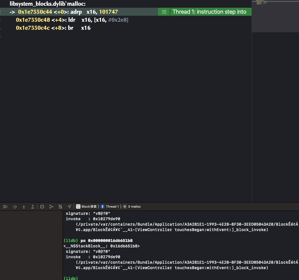Click the #0x2e8 offset in the ldr line
Screen dimensions: 299x280
pos(117,20)
